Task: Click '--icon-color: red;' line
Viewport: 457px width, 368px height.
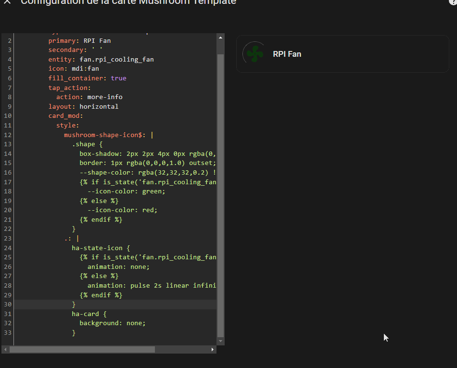Action: point(122,210)
